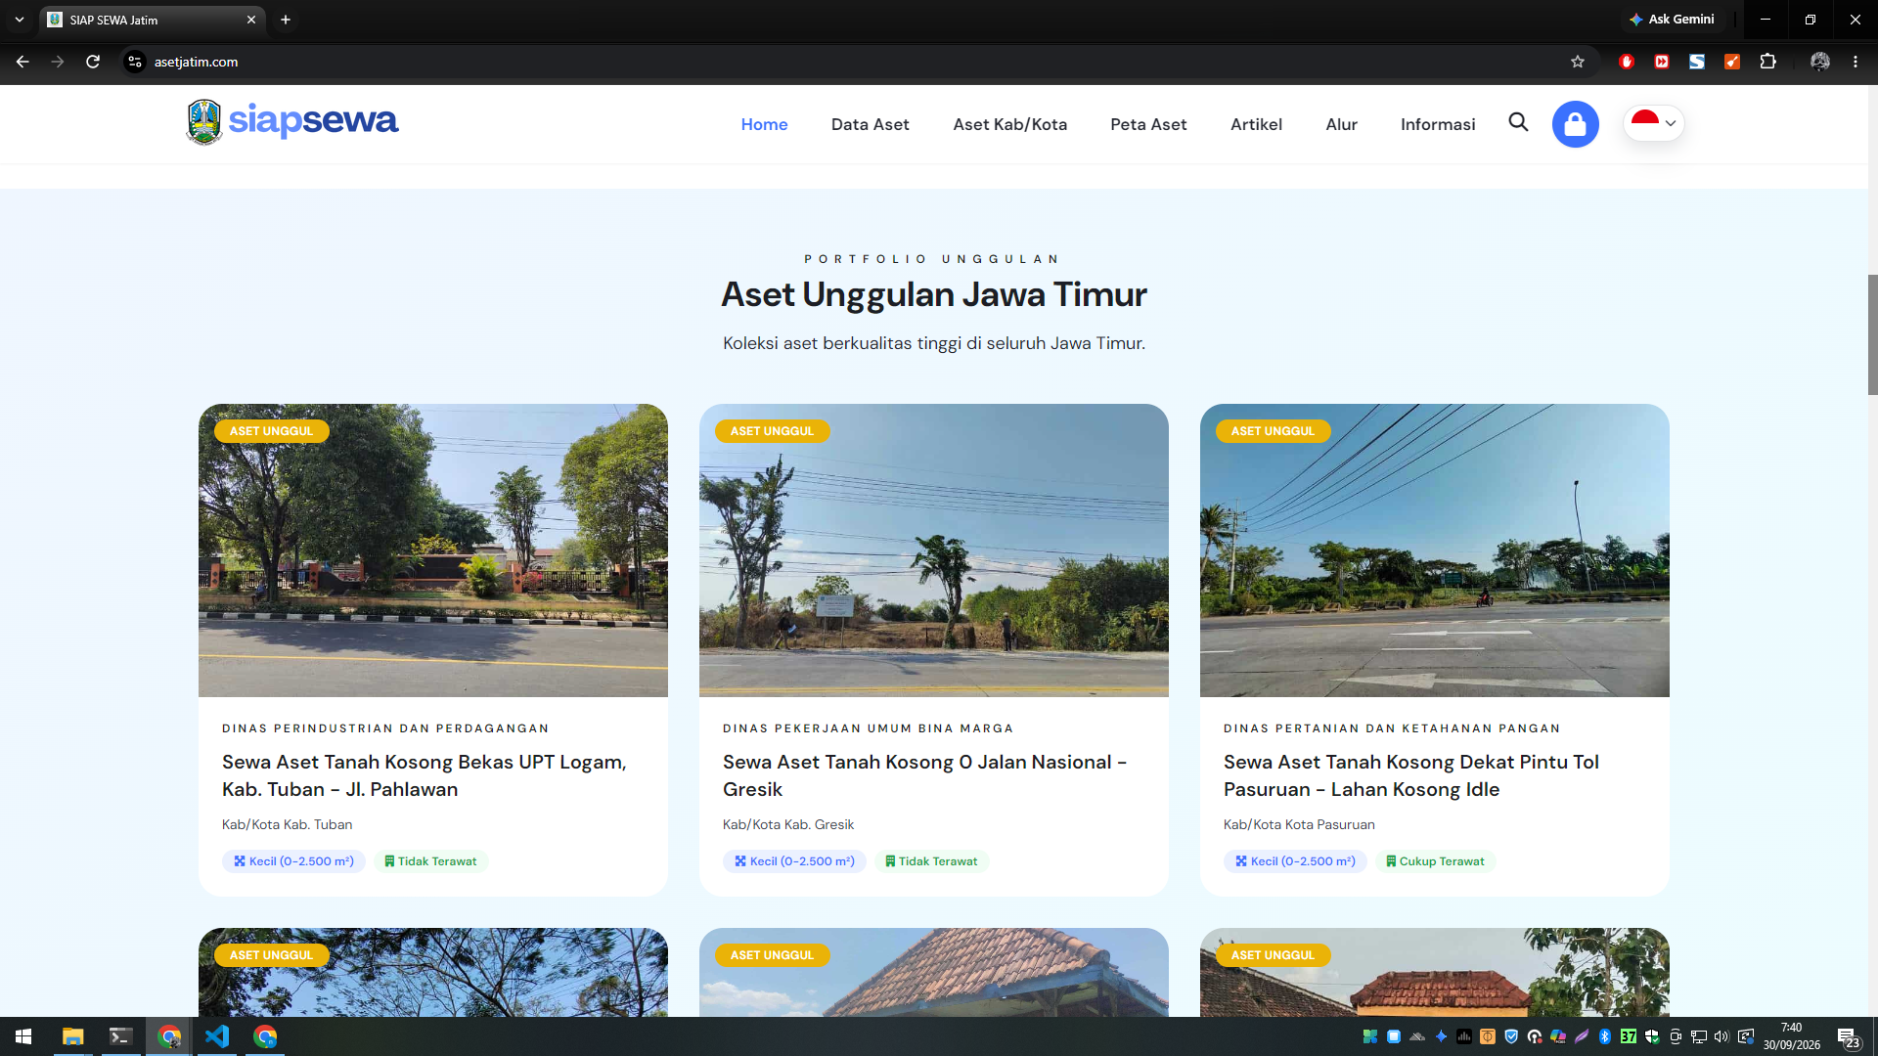Open Windows Start menu
This screenshot has width=1878, height=1056.
23,1036
